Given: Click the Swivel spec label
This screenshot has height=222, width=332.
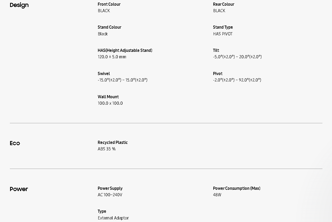Looking at the screenshot, I should click(x=104, y=73).
